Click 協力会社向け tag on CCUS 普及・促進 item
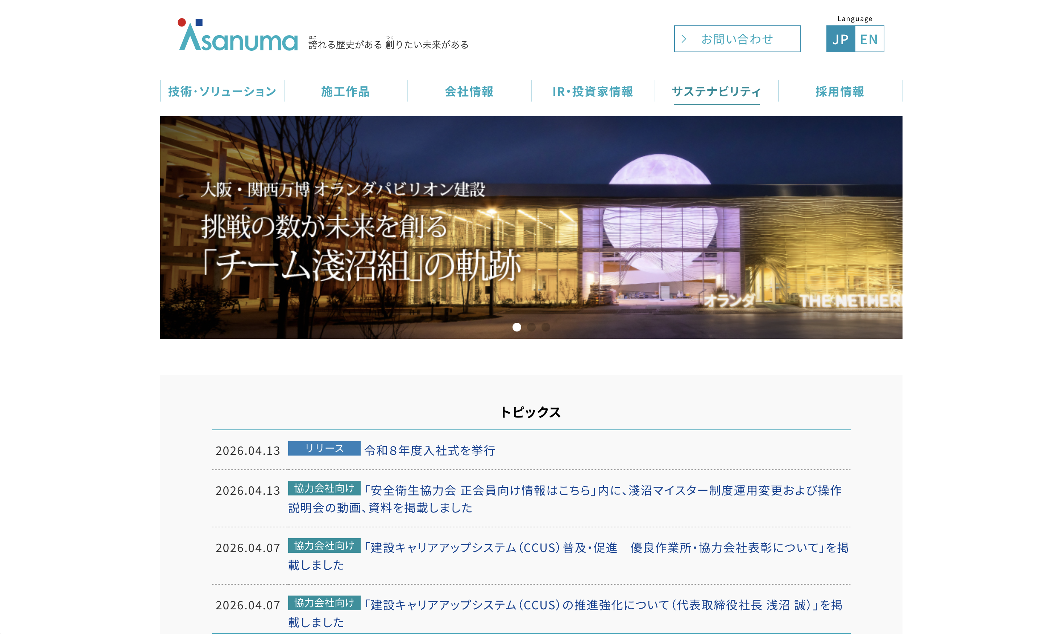Screen dimensions: 1062x634 [x=324, y=546]
